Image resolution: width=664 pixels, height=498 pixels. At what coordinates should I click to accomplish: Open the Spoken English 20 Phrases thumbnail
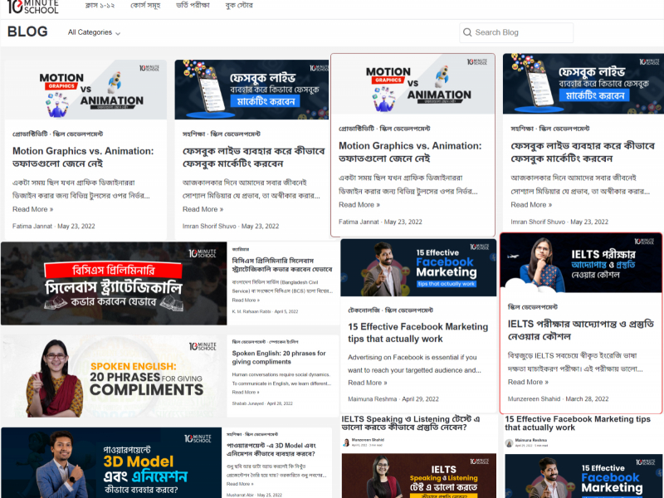click(114, 376)
